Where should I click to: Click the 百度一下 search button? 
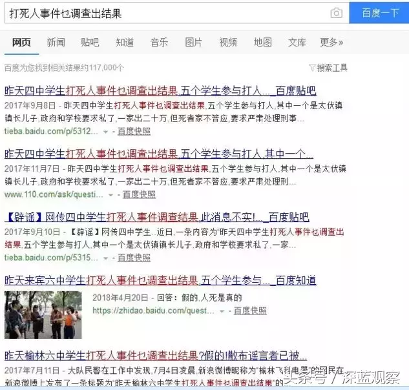pos(379,12)
